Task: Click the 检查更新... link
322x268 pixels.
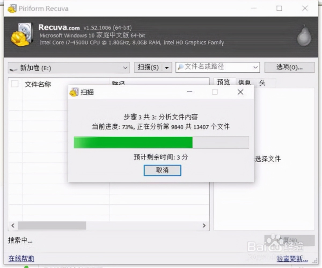Action: coord(292,259)
